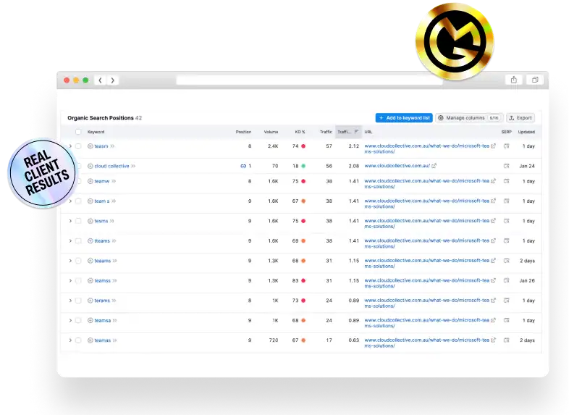Click the browser share icon
Screen dimensions: 569x415
click(x=513, y=80)
